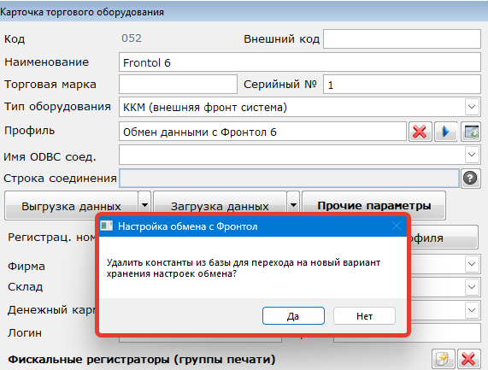Click the Торговая марка input field

click(x=178, y=85)
